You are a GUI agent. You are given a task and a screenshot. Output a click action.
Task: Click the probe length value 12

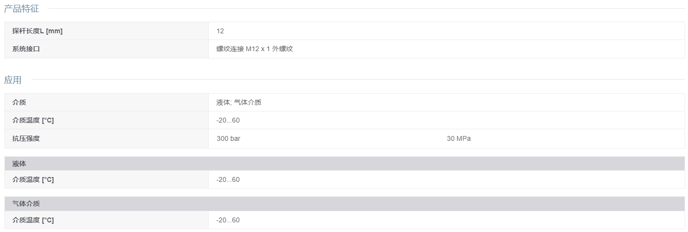(220, 31)
